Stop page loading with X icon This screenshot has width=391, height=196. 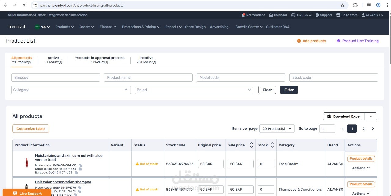24,5
